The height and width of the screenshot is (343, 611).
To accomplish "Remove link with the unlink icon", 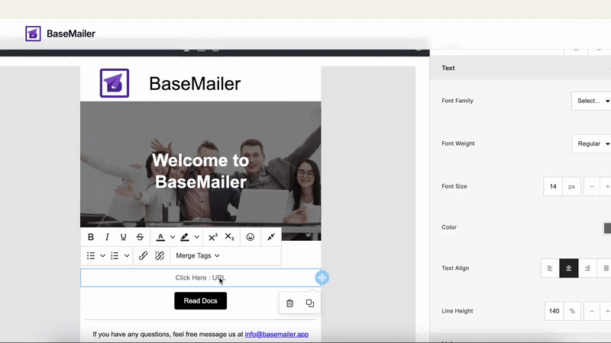I will (160, 255).
